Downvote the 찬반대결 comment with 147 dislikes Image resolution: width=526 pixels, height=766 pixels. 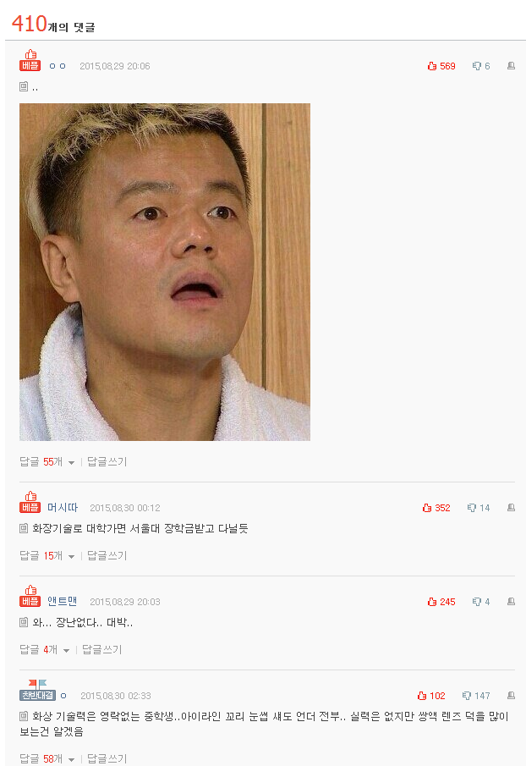coord(476,696)
